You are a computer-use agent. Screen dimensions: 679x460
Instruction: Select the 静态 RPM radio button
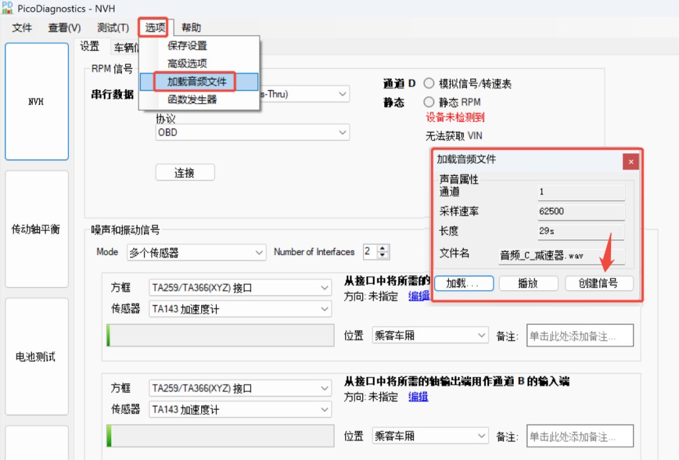[x=429, y=102]
